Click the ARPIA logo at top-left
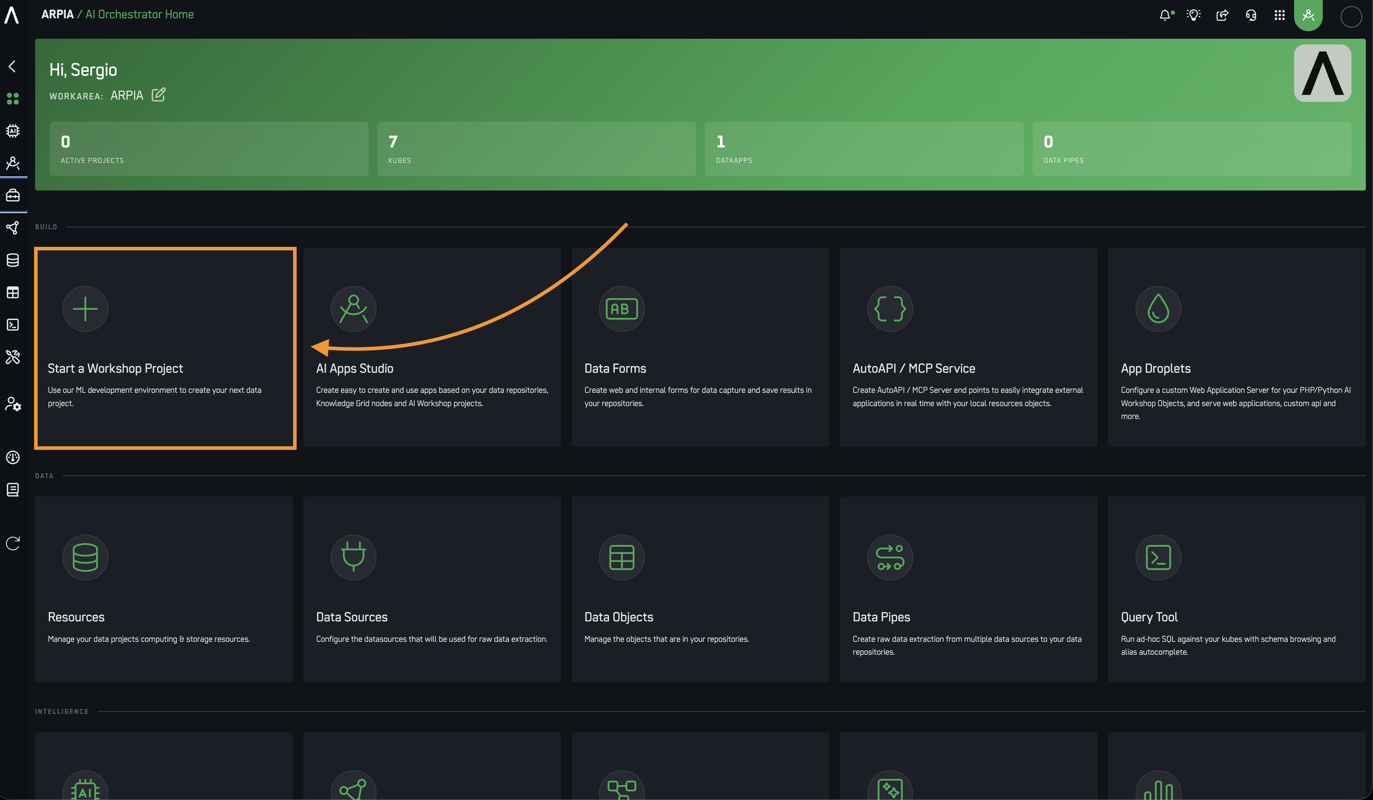1373x800 pixels. coord(11,15)
